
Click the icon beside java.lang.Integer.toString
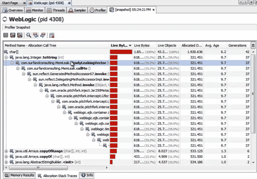click(12, 57)
